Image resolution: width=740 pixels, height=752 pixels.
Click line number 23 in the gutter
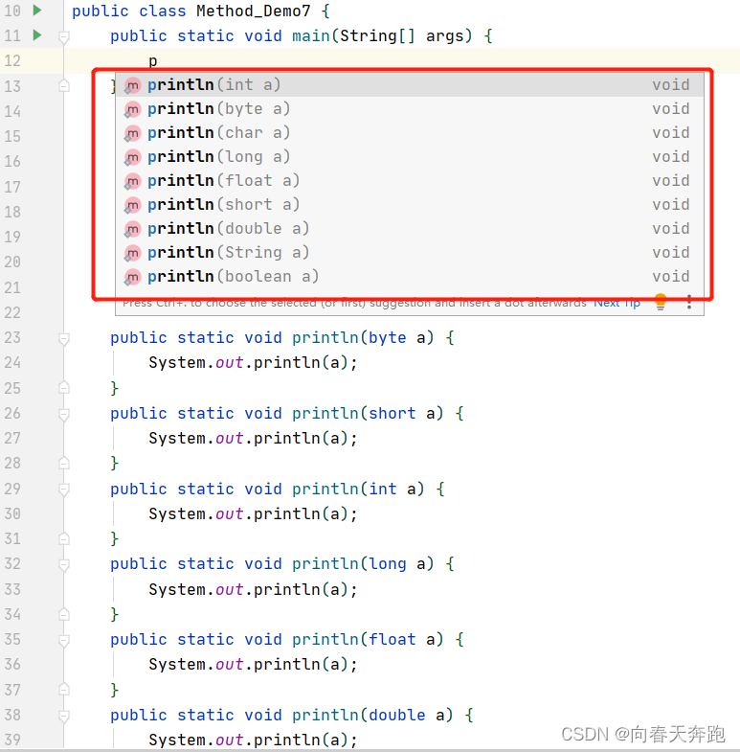tap(12, 337)
